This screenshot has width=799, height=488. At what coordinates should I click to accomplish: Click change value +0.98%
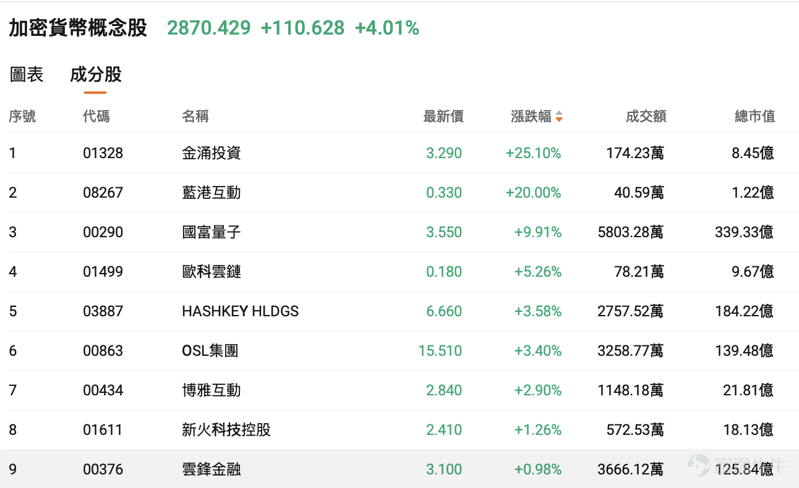(538, 469)
